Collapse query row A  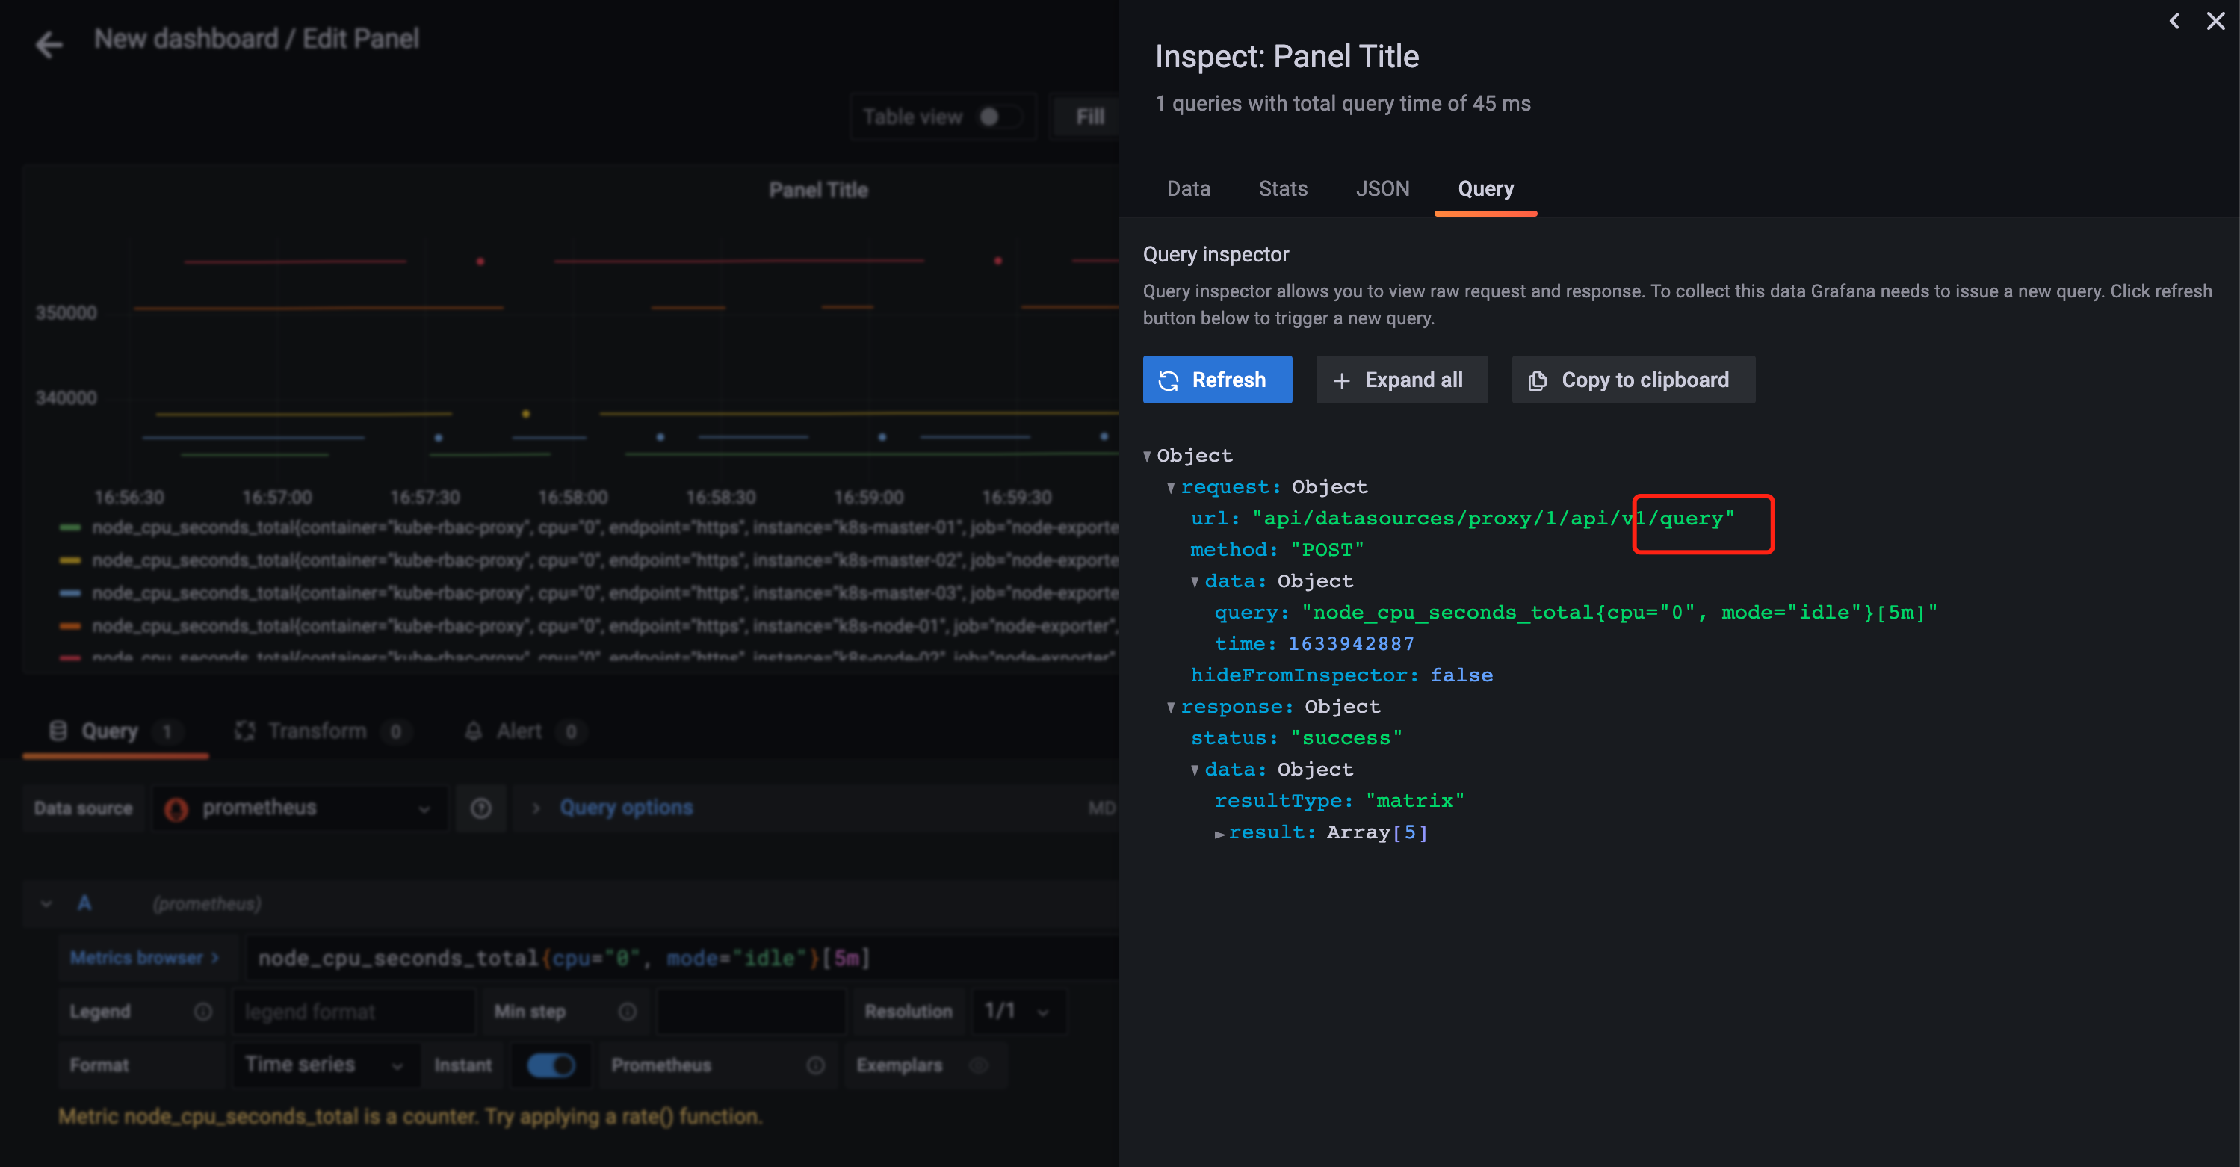[47, 903]
